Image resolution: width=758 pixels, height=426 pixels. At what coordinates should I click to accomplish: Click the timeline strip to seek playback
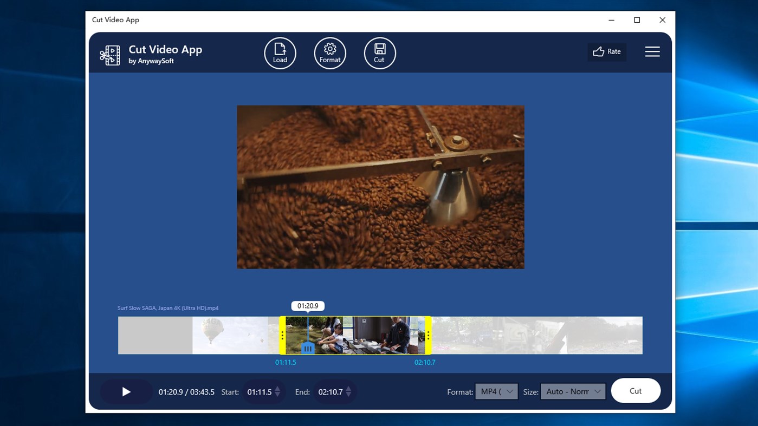click(x=515, y=335)
